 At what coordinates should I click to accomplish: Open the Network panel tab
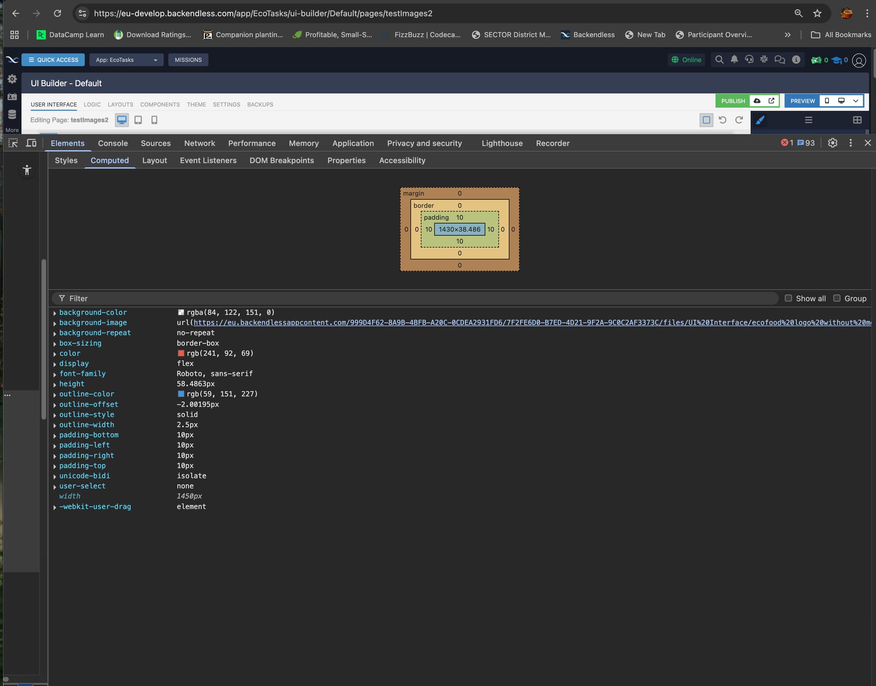199,143
